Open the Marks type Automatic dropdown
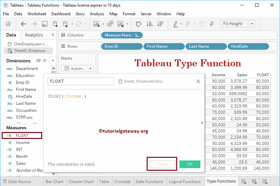Image resolution: width=280 pixels, height=186 pixels. coord(90,69)
